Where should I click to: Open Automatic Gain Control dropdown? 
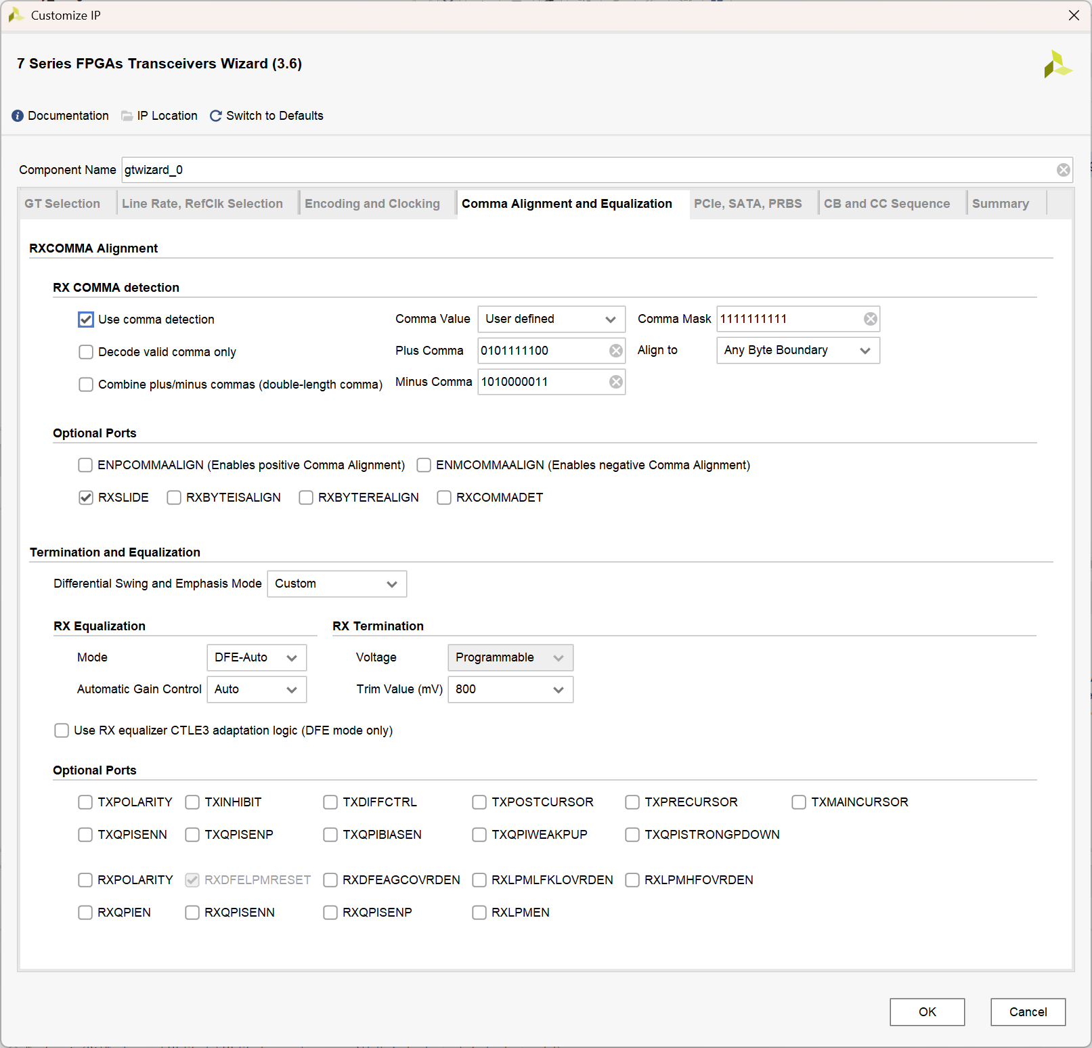[257, 690]
